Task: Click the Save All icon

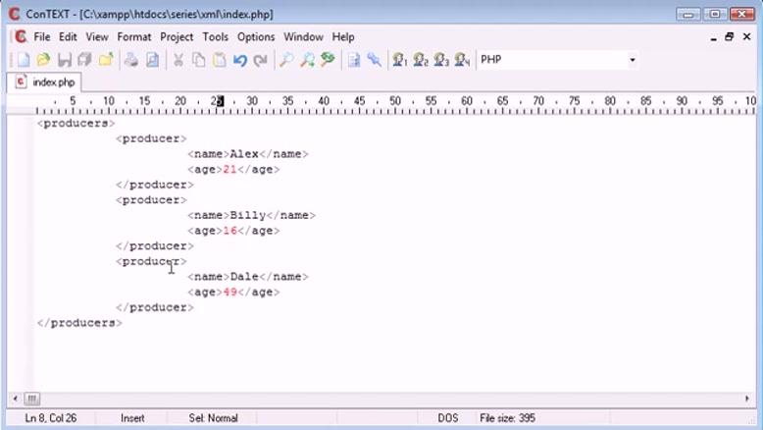Action: (84, 60)
